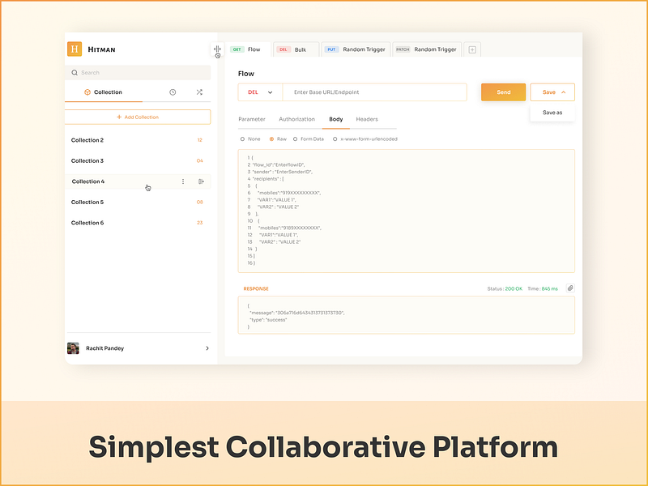Open the DEL method dropdown
The image size is (648, 486).
[x=260, y=92]
